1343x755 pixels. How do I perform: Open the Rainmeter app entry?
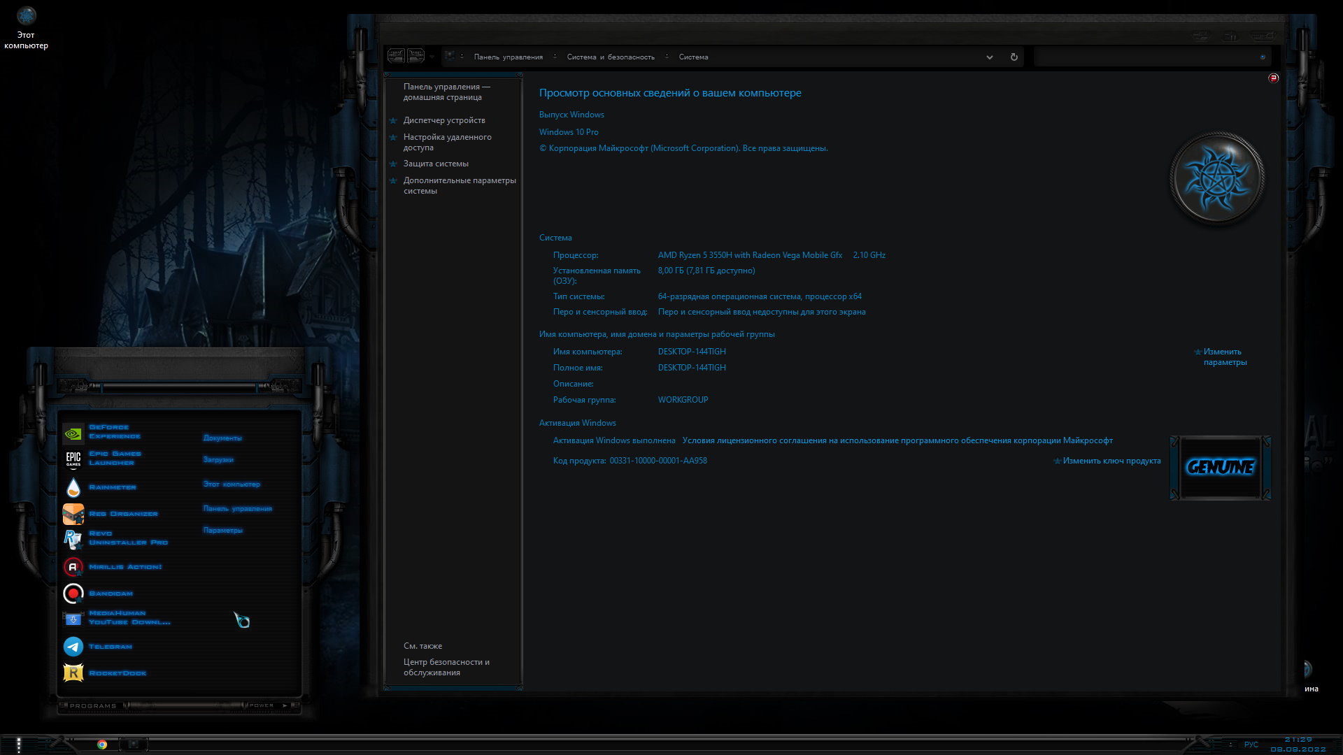(112, 487)
